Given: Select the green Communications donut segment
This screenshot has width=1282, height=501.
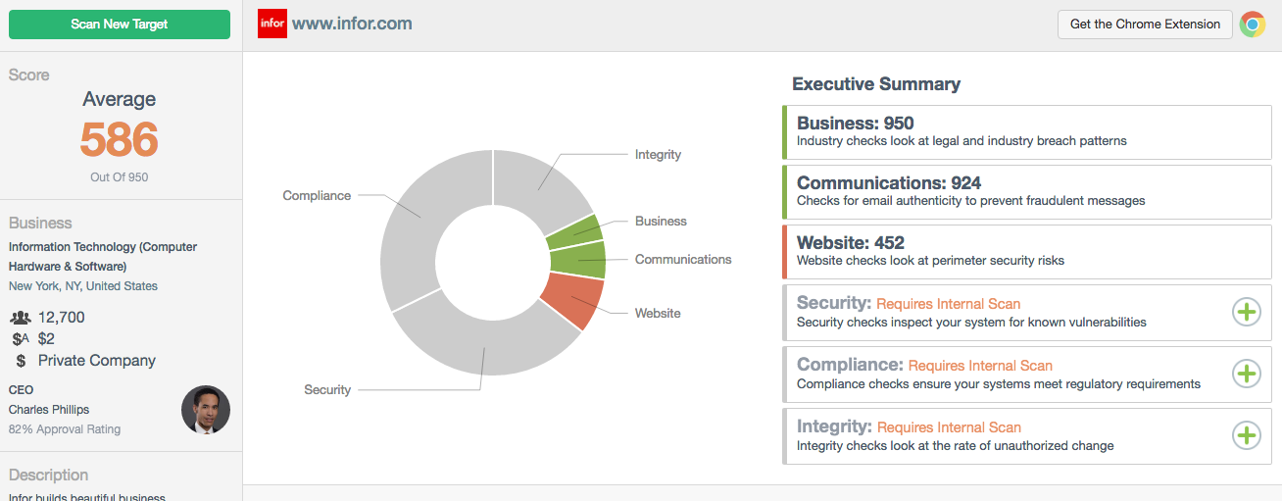Looking at the screenshot, I should pyautogui.click(x=579, y=260).
